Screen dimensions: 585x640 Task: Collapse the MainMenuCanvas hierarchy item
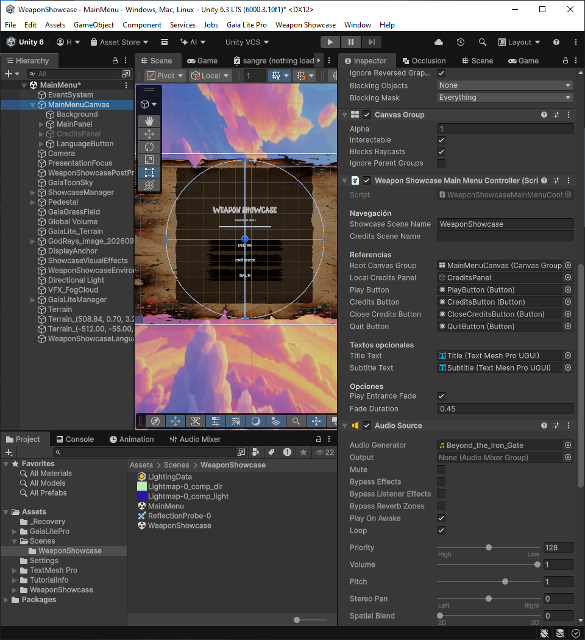coord(33,104)
